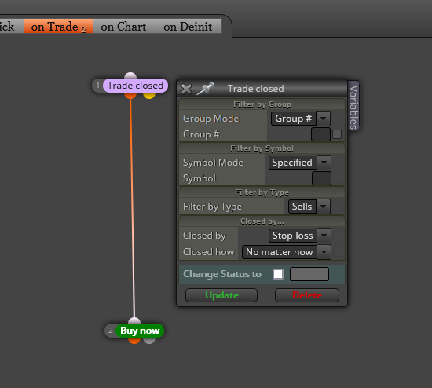Click the Closed by... section header

pos(262,221)
